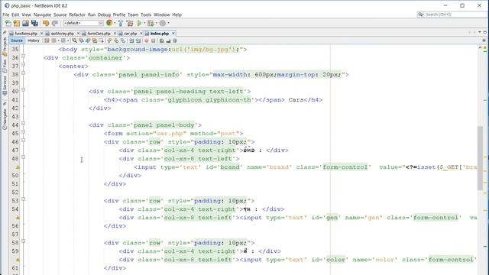Switch to the car.php tab
This screenshot has width=489, height=275.
pos(130,34)
